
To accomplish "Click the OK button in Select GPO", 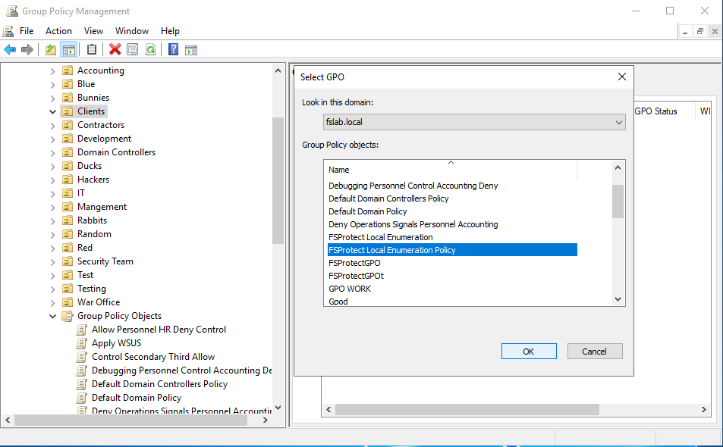I will pos(529,352).
